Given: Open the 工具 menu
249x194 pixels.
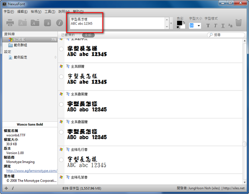Looking at the screenshot, I should pyautogui.click(x=50, y=12).
